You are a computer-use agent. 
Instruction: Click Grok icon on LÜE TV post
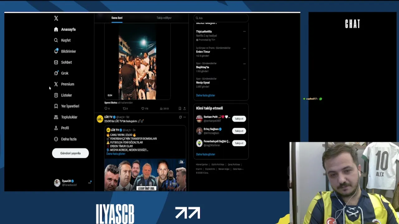[x=180, y=117]
